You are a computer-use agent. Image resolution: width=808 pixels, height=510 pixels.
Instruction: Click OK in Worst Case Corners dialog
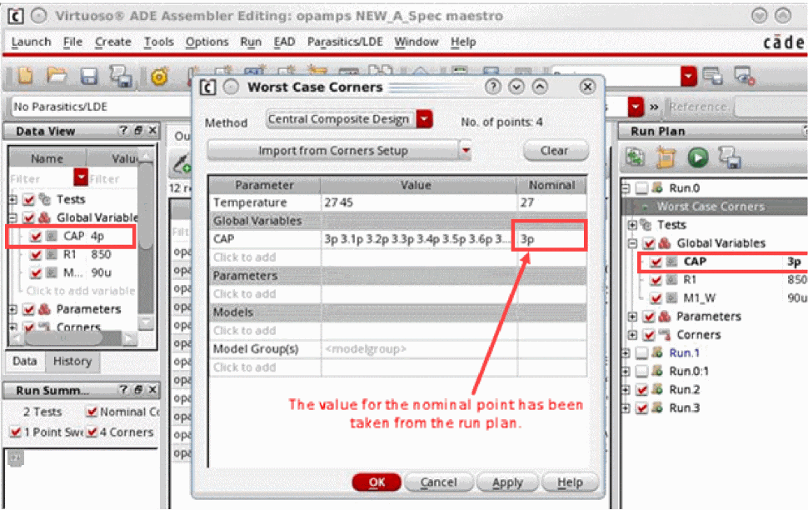[x=377, y=482]
